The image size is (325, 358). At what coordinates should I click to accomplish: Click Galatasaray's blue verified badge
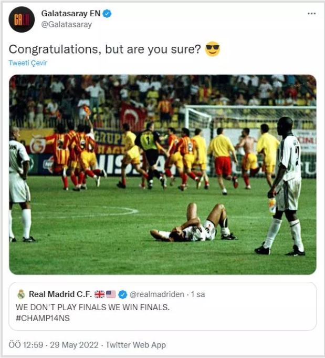coord(107,14)
